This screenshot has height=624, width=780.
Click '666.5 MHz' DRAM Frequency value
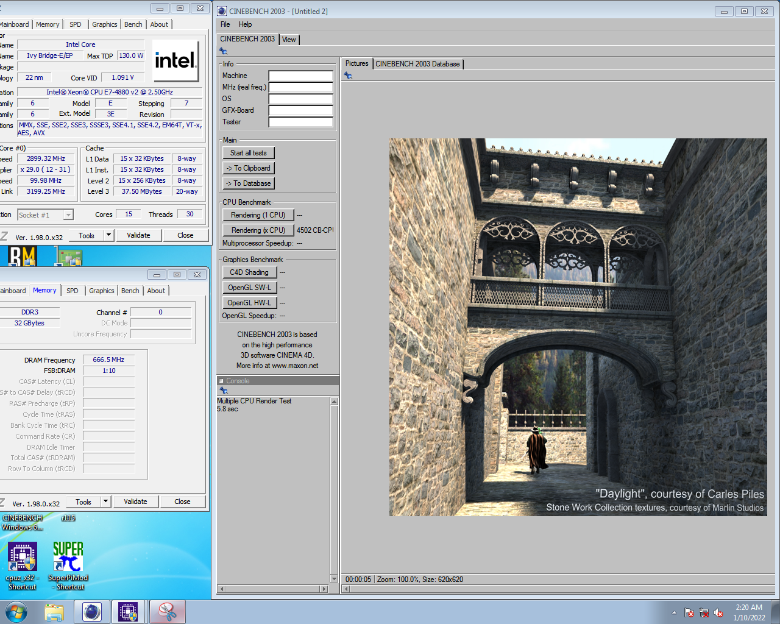click(108, 360)
